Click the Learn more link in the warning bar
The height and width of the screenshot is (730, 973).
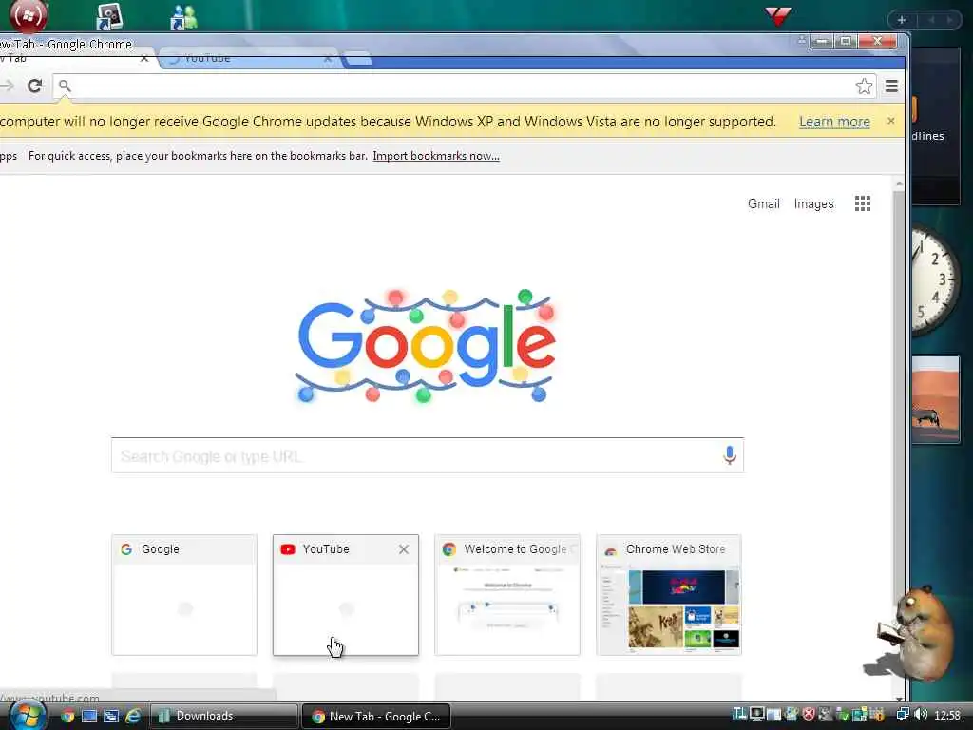[834, 122]
